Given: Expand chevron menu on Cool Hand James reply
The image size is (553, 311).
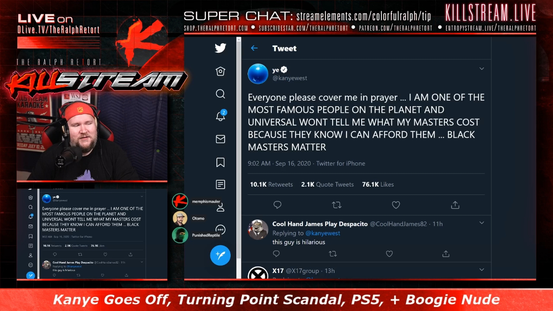Looking at the screenshot, I should [482, 223].
